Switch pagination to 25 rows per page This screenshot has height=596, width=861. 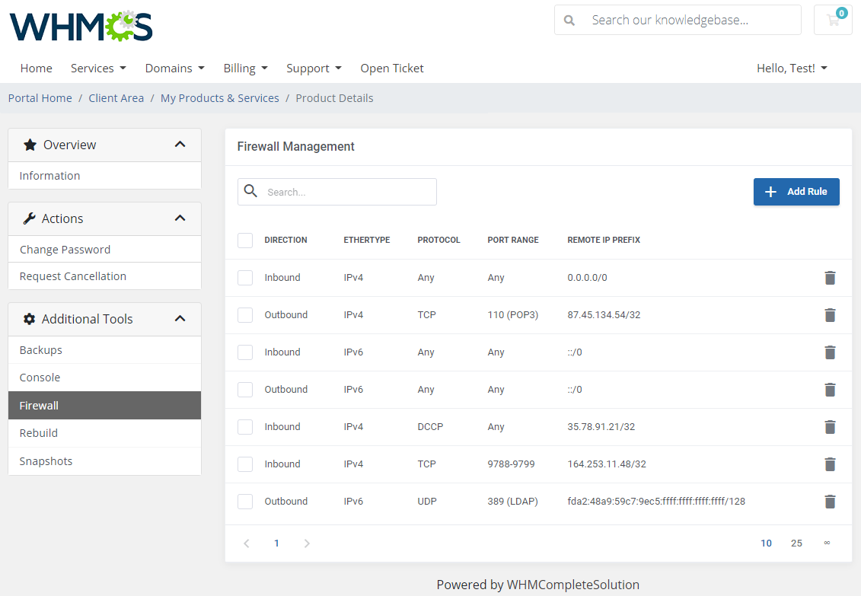point(796,543)
